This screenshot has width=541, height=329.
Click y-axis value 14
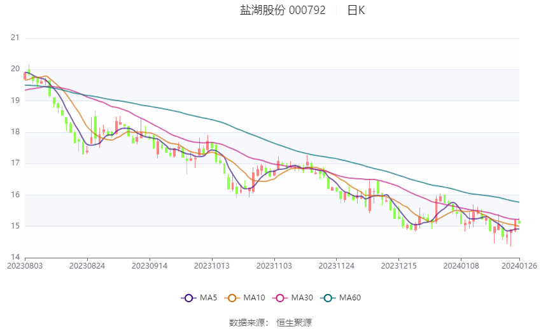coord(15,257)
